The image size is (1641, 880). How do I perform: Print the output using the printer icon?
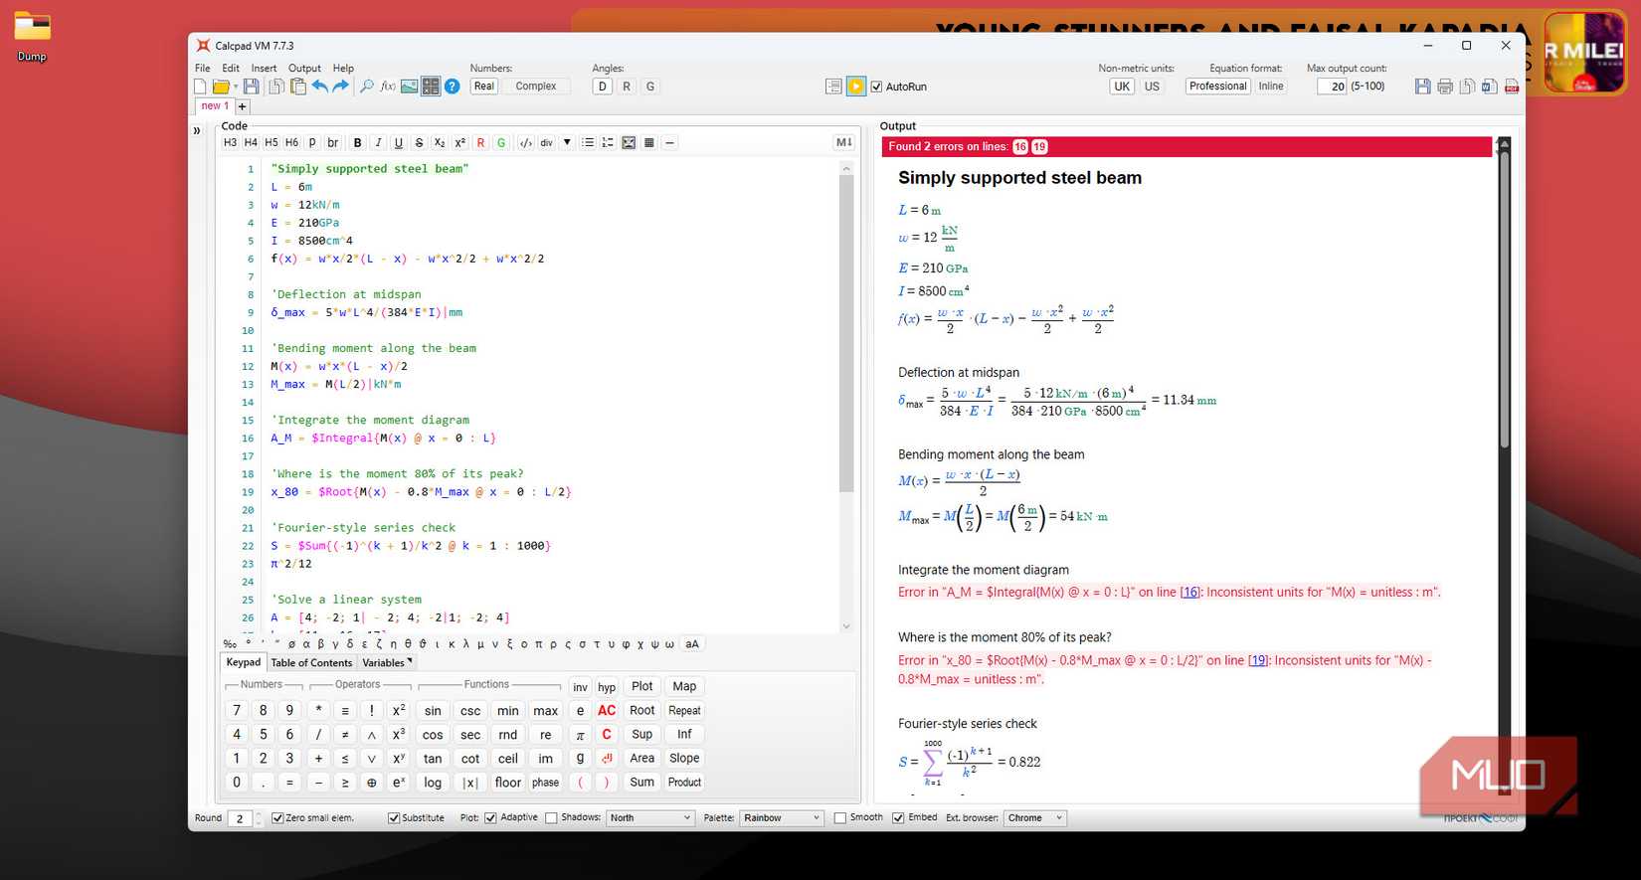point(1445,87)
